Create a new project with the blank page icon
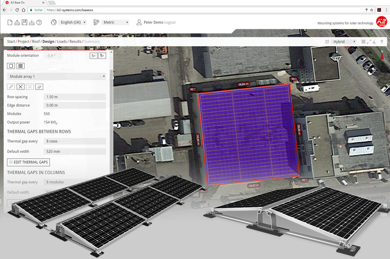390x259 pixels. (x=10, y=23)
